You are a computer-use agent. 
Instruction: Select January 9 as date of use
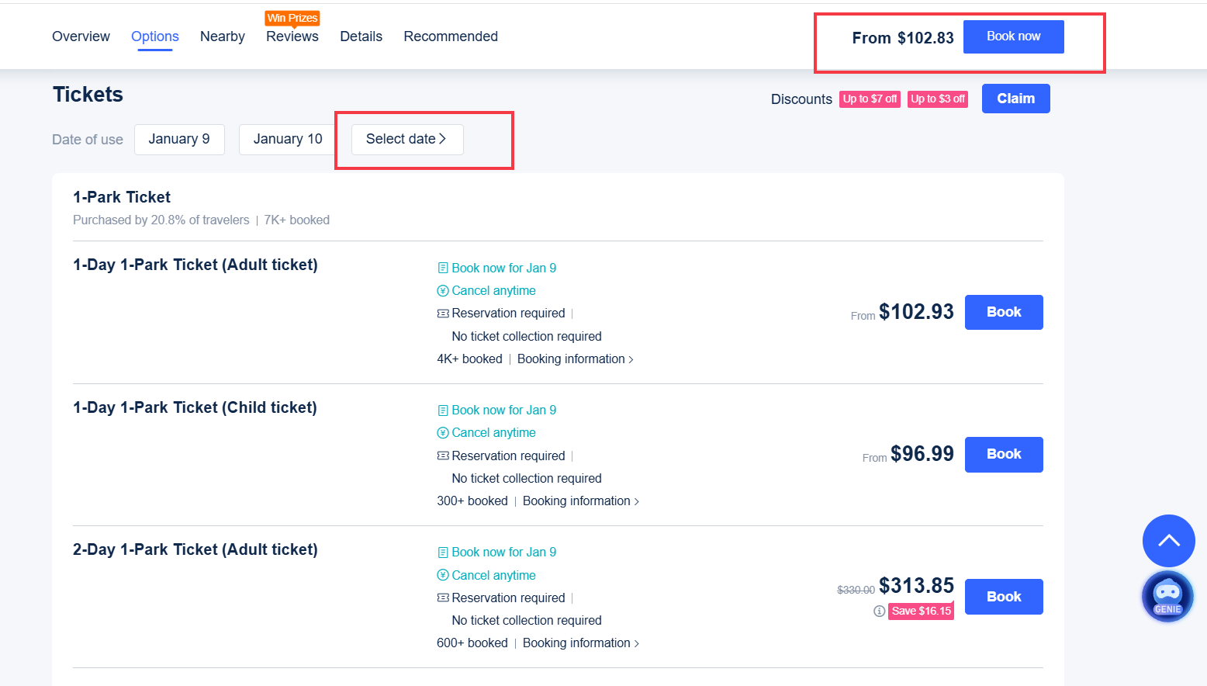[x=179, y=139]
